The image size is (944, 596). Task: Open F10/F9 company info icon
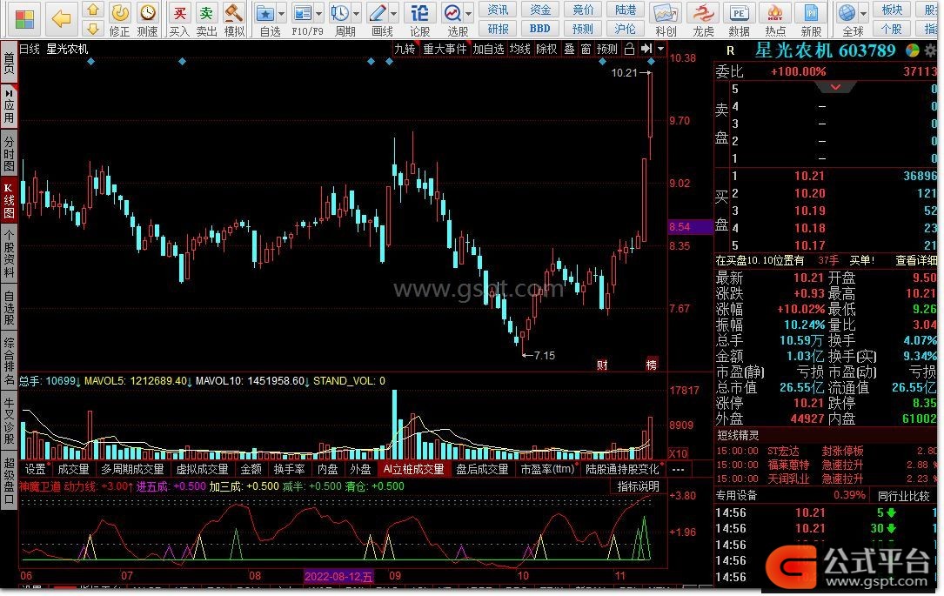(303, 13)
